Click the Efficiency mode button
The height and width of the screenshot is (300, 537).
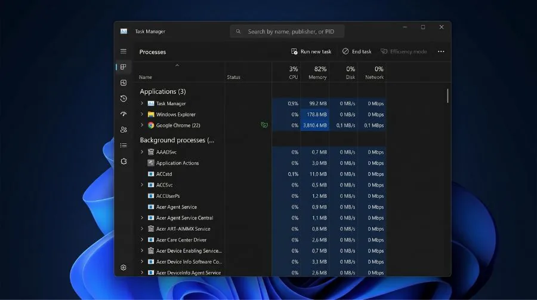pos(403,51)
